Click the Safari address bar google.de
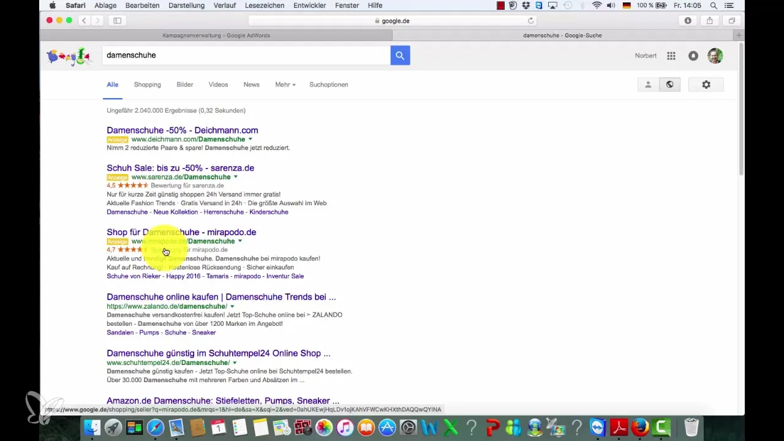The width and height of the screenshot is (784, 441). click(x=392, y=20)
